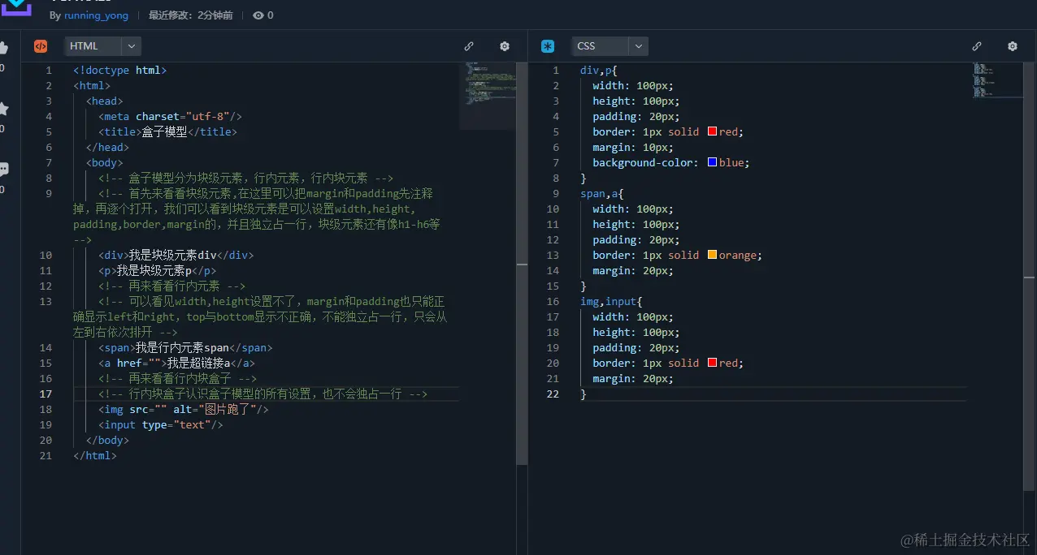Screen dimensions: 1037x555
Task: Click blue swatch on background-color line
Action: [713, 162]
